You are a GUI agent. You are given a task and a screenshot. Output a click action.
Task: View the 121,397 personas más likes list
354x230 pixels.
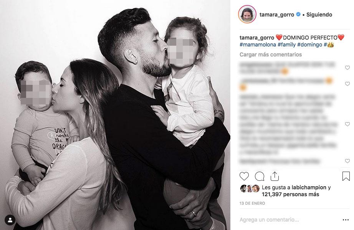click(290, 195)
